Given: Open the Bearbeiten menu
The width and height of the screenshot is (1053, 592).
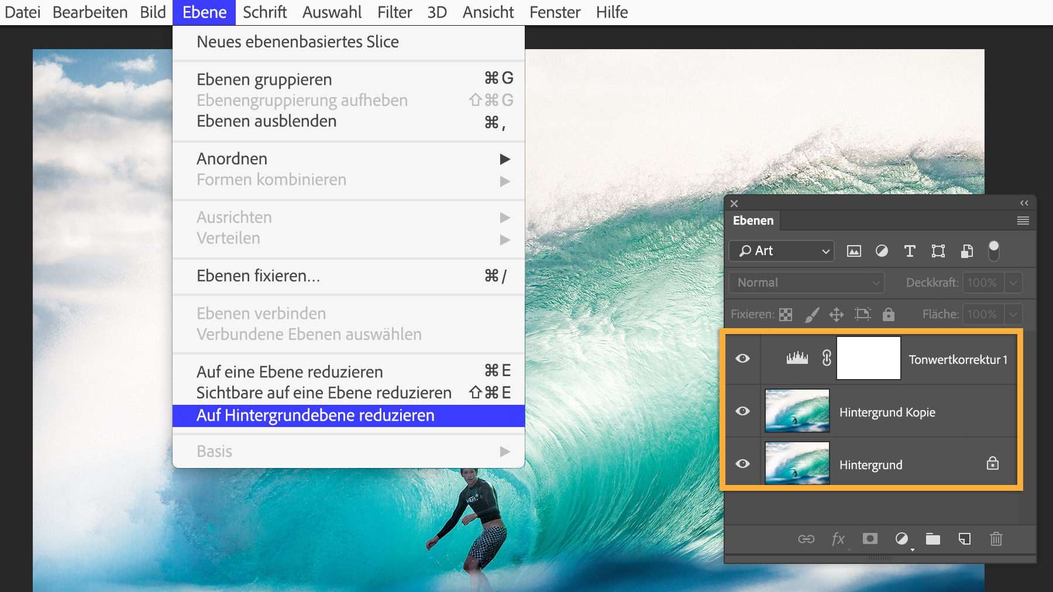Looking at the screenshot, I should [90, 12].
